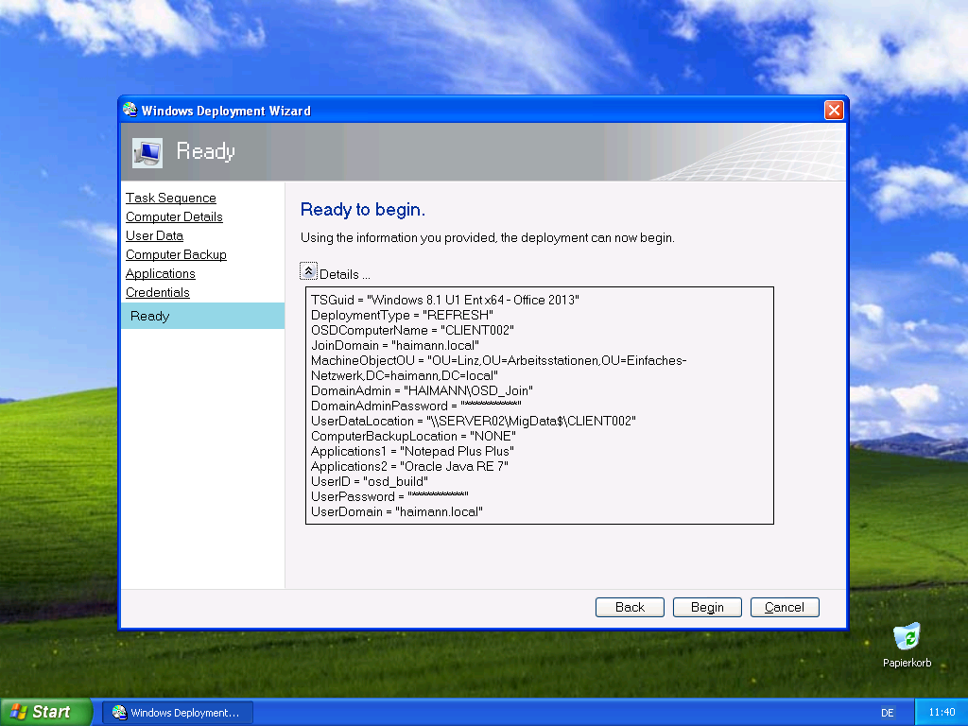Click the JoinDomain = "haimann.local" line
Image resolution: width=968 pixels, height=726 pixels.
pyautogui.click(x=395, y=345)
